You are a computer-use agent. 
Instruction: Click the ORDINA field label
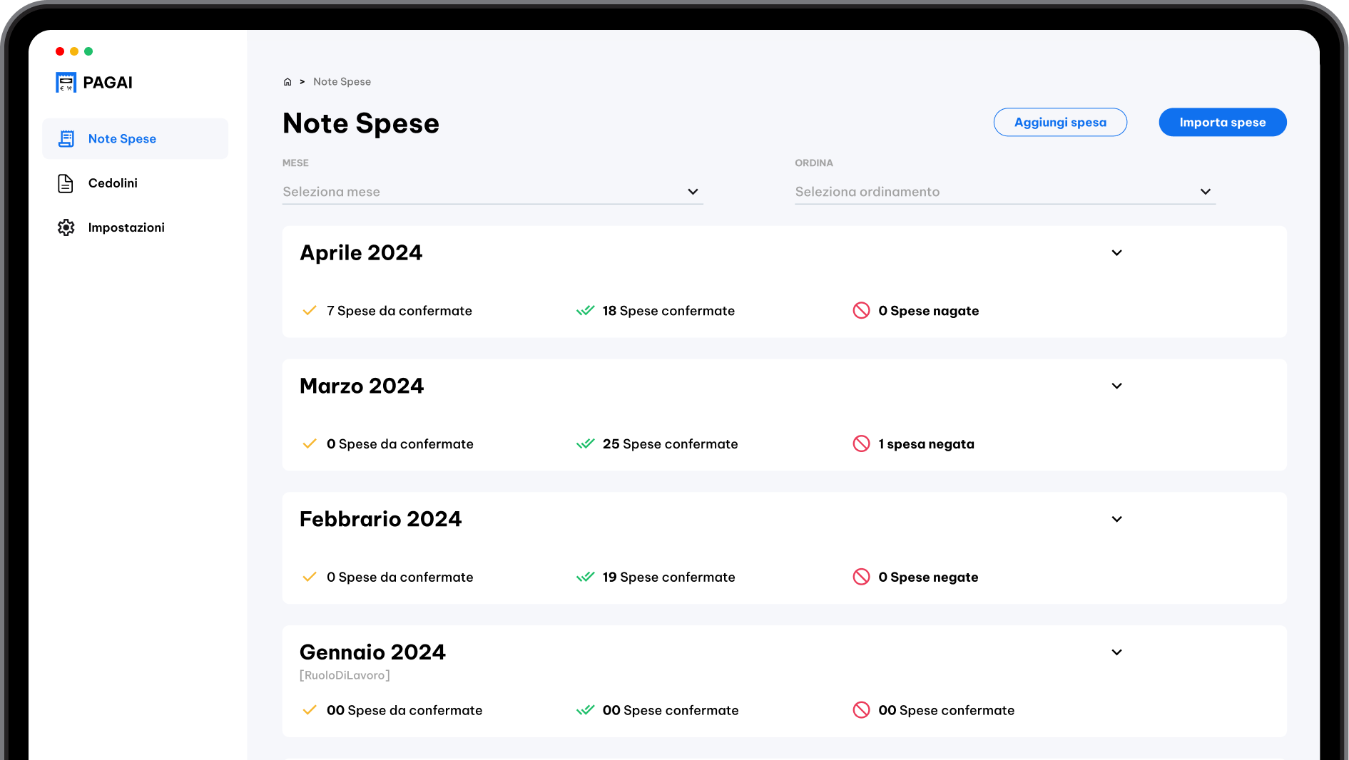[x=814, y=163]
